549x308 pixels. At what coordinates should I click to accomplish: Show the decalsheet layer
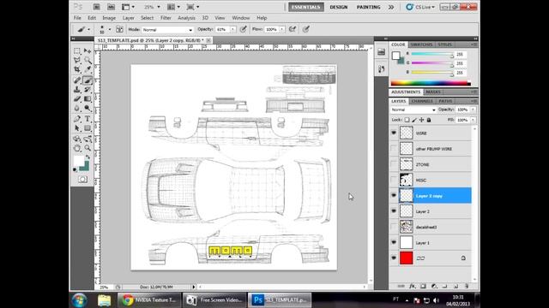coord(394,227)
